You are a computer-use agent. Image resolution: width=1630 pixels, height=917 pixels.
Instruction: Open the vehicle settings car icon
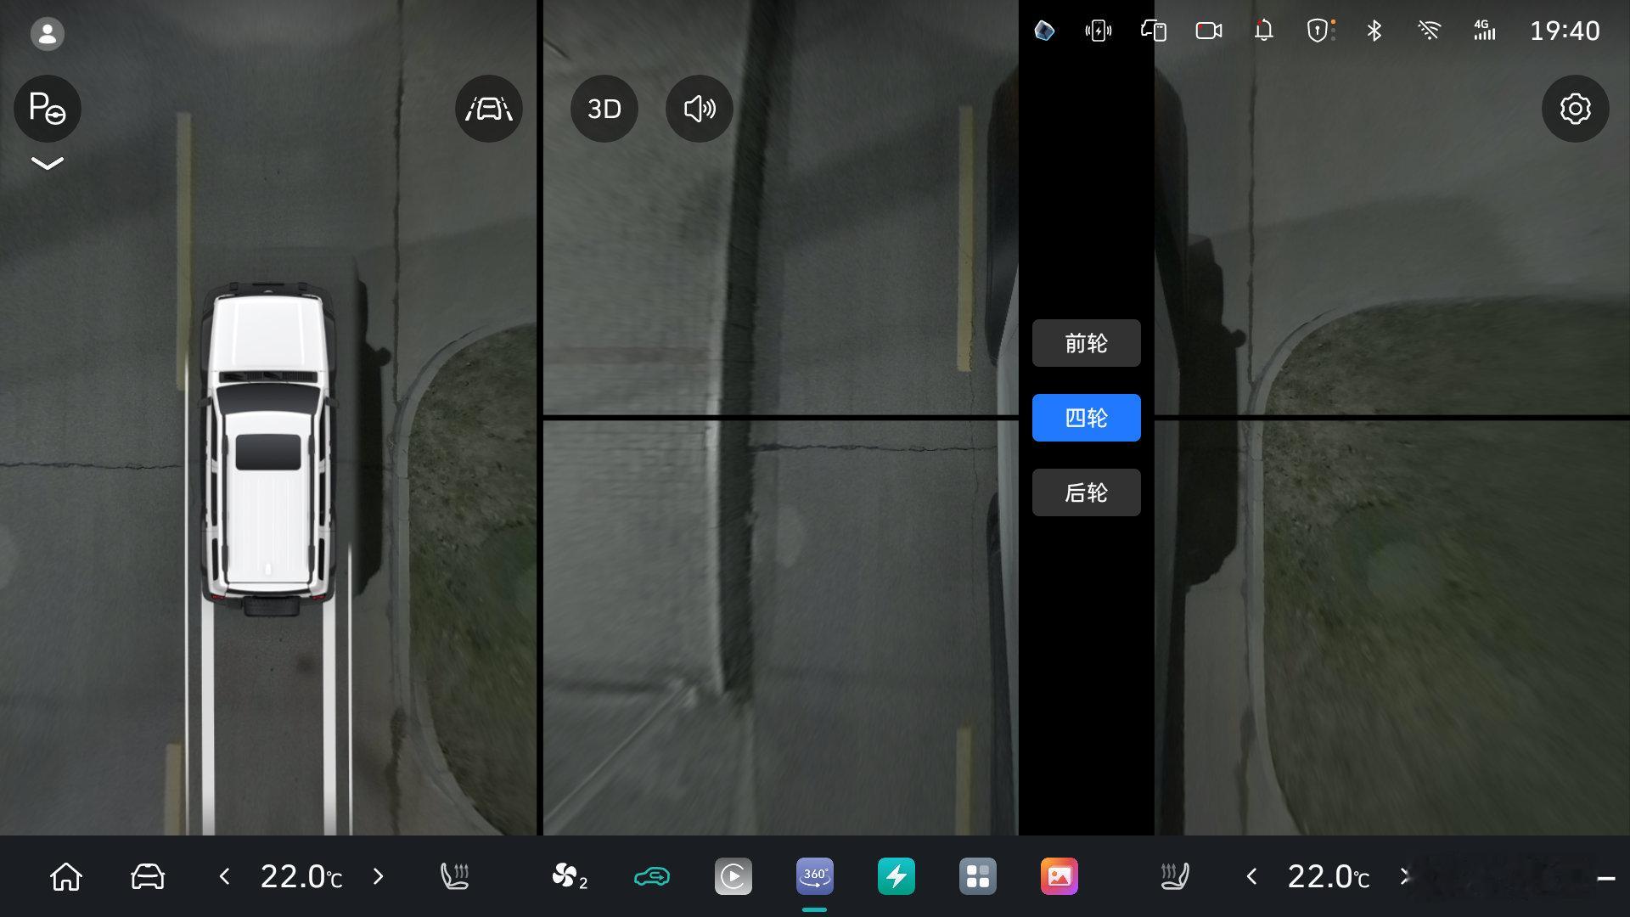pos(148,876)
